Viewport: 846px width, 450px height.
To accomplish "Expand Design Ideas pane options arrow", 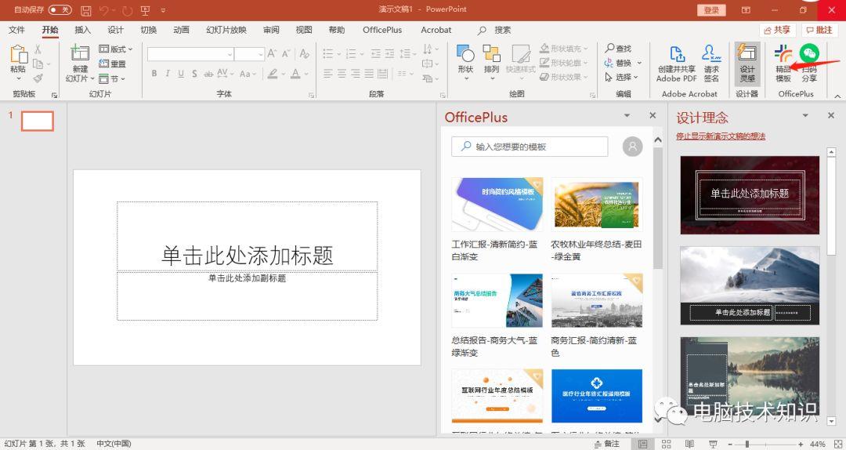I will click(805, 115).
